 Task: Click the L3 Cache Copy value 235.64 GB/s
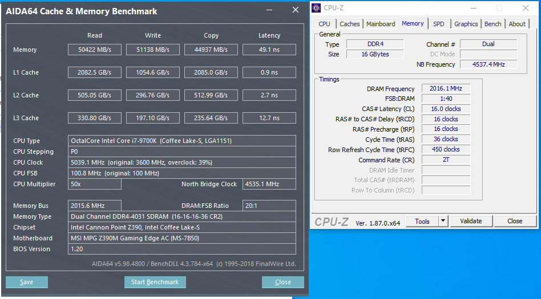pos(211,118)
